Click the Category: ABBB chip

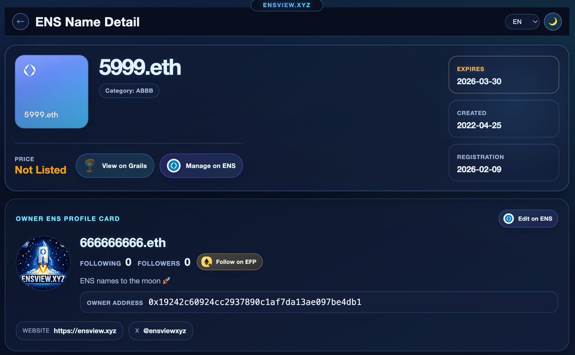point(129,91)
